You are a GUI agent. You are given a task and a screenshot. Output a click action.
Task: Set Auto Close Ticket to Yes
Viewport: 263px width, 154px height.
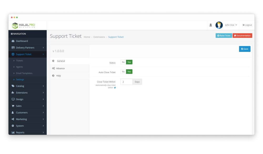[x=129, y=72]
